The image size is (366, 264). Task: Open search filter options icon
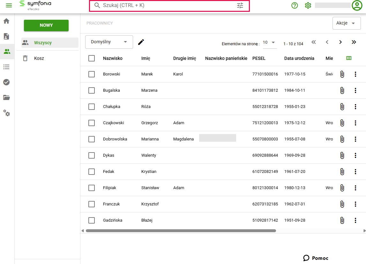[x=240, y=5]
